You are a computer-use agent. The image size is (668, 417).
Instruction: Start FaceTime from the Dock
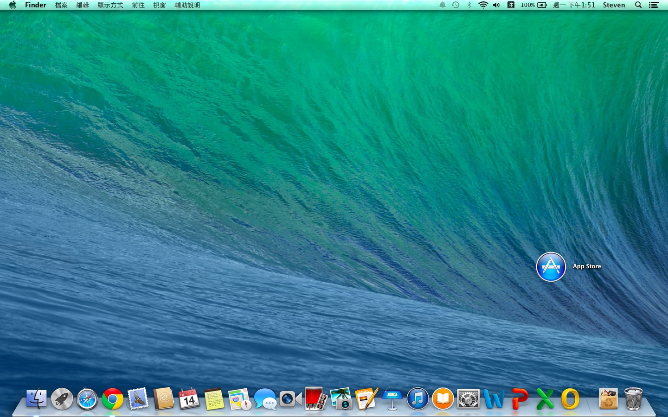[290, 398]
